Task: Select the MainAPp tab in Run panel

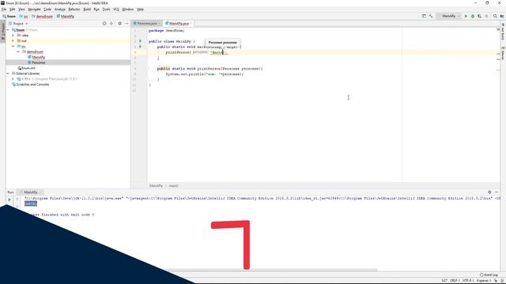Action: (30, 192)
